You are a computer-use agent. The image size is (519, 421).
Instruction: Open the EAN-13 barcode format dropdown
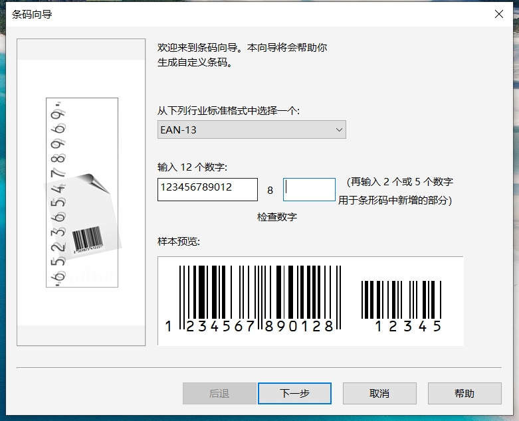pyautogui.click(x=252, y=129)
